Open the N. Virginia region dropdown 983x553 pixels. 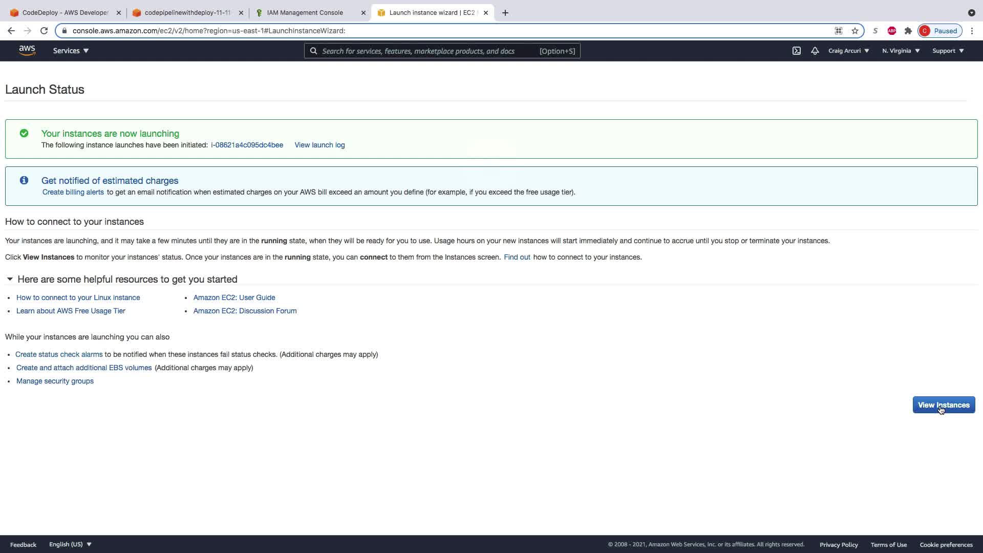(901, 51)
